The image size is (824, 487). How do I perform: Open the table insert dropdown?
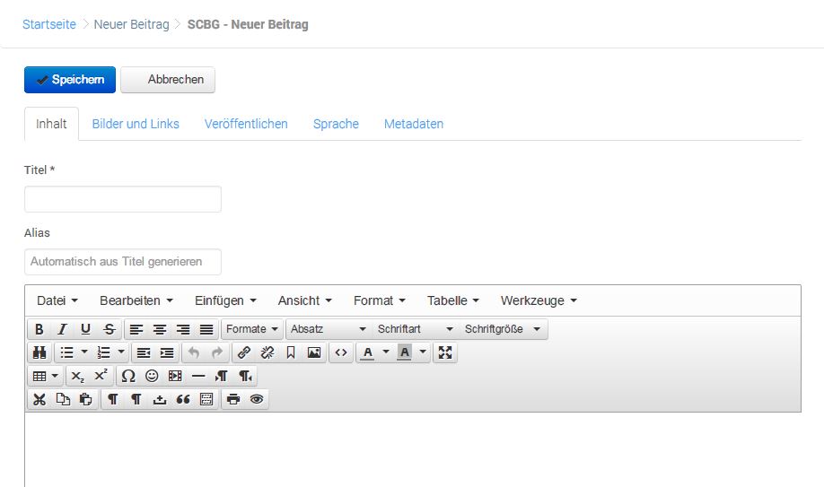[x=46, y=376]
